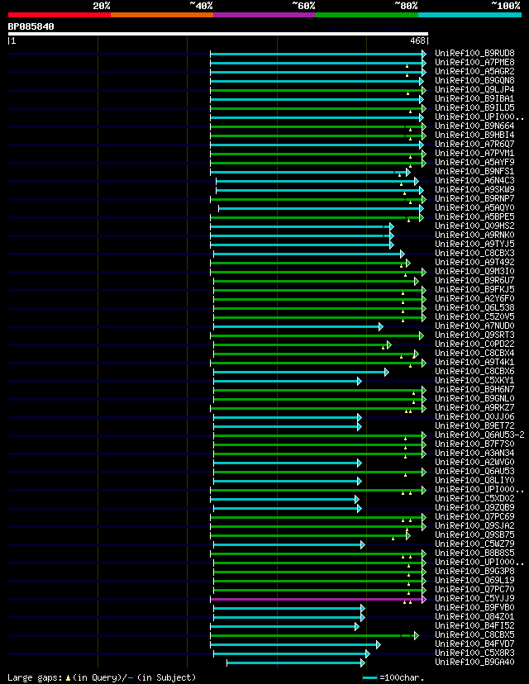
Task: Open hit UniRef100_B9RUD8
Action: 474,53
